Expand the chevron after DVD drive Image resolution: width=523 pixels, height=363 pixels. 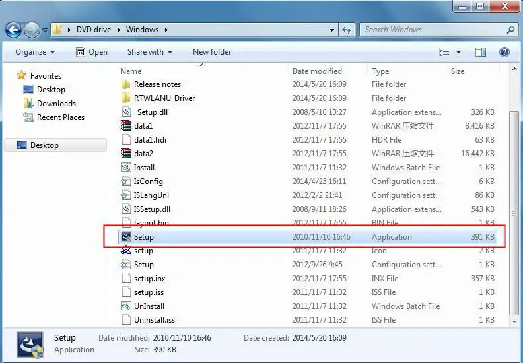pyautogui.click(x=119, y=30)
